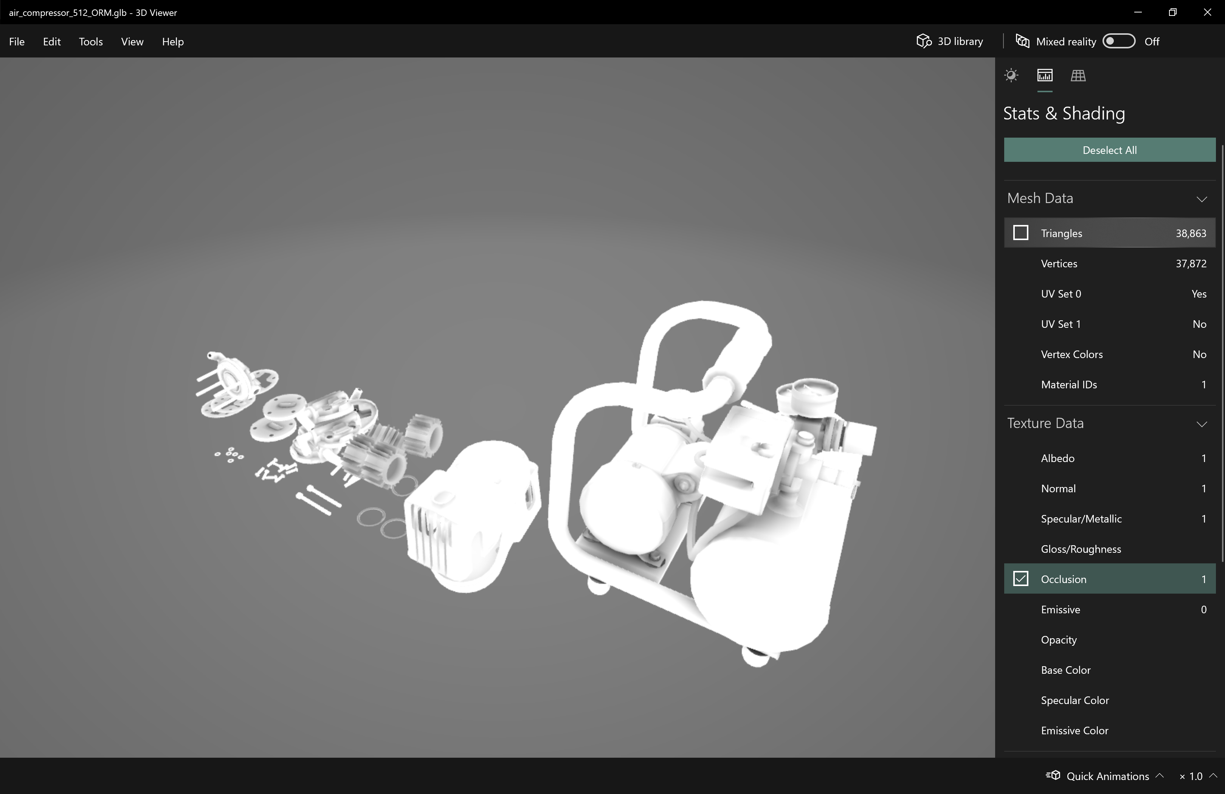
Task: Click the Tools menu item
Action: (x=90, y=41)
